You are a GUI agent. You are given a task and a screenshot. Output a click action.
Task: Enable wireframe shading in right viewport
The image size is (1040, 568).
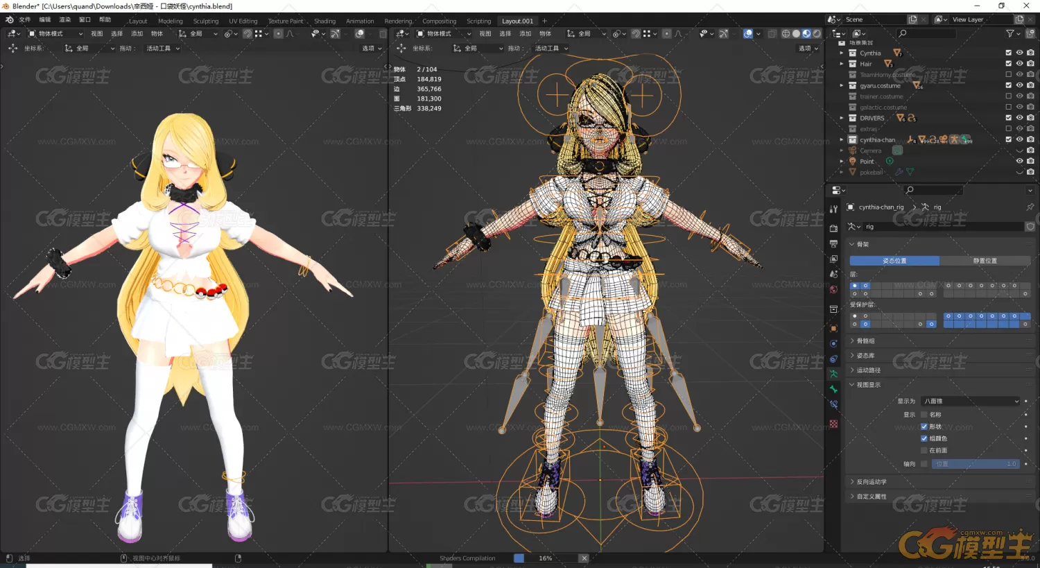pyautogui.click(x=786, y=33)
